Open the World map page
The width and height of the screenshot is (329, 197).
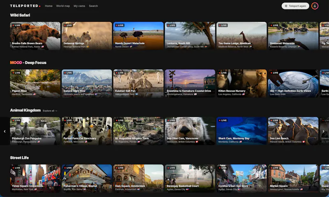point(63,6)
